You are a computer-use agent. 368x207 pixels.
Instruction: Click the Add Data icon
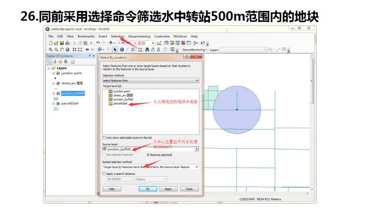(x=110, y=43)
